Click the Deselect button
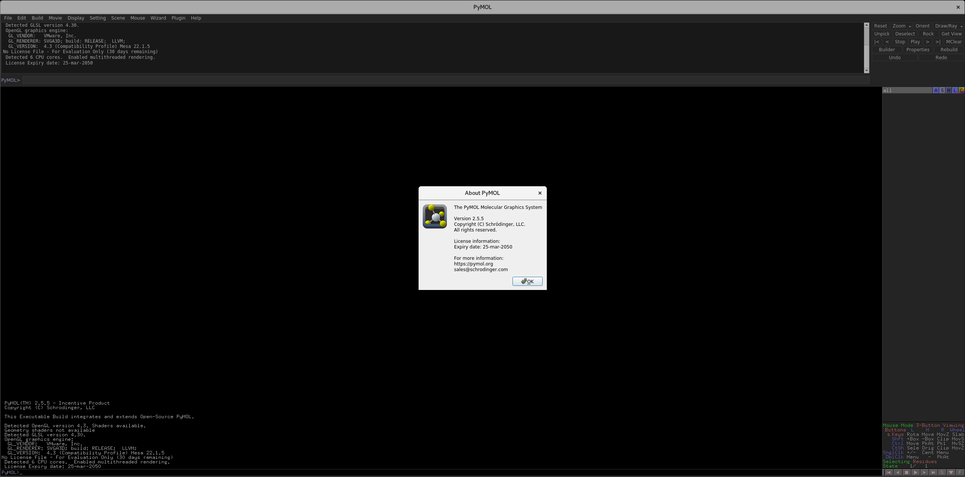 tap(905, 34)
